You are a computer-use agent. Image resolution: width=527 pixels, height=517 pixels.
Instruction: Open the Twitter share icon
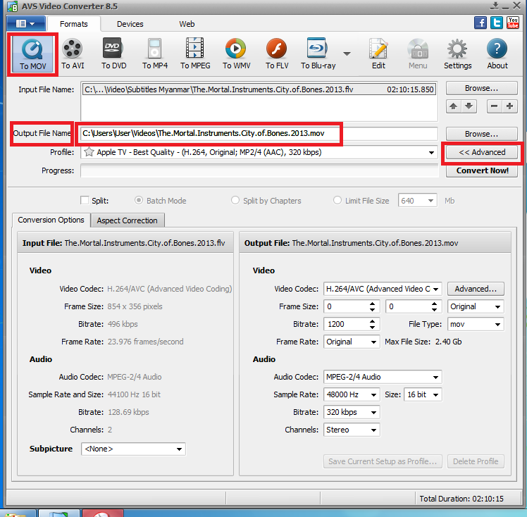497,23
